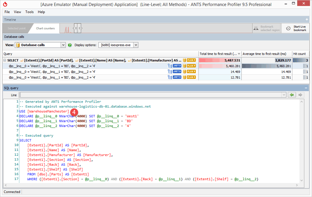The image size is (312, 197).
Task: Click the FROM [dbo].[Parts] line in SQL
Action: (x=58, y=174)
